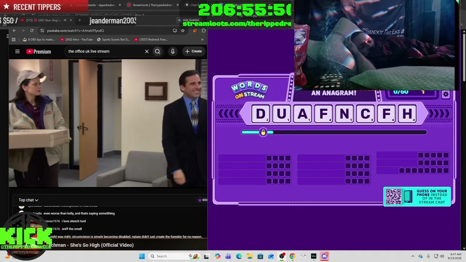
Task: Click the letter C tile
Action: click(366, 114)
